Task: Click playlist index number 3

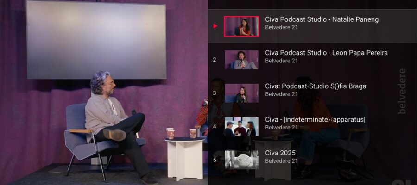Action: [x=215, y=93]
